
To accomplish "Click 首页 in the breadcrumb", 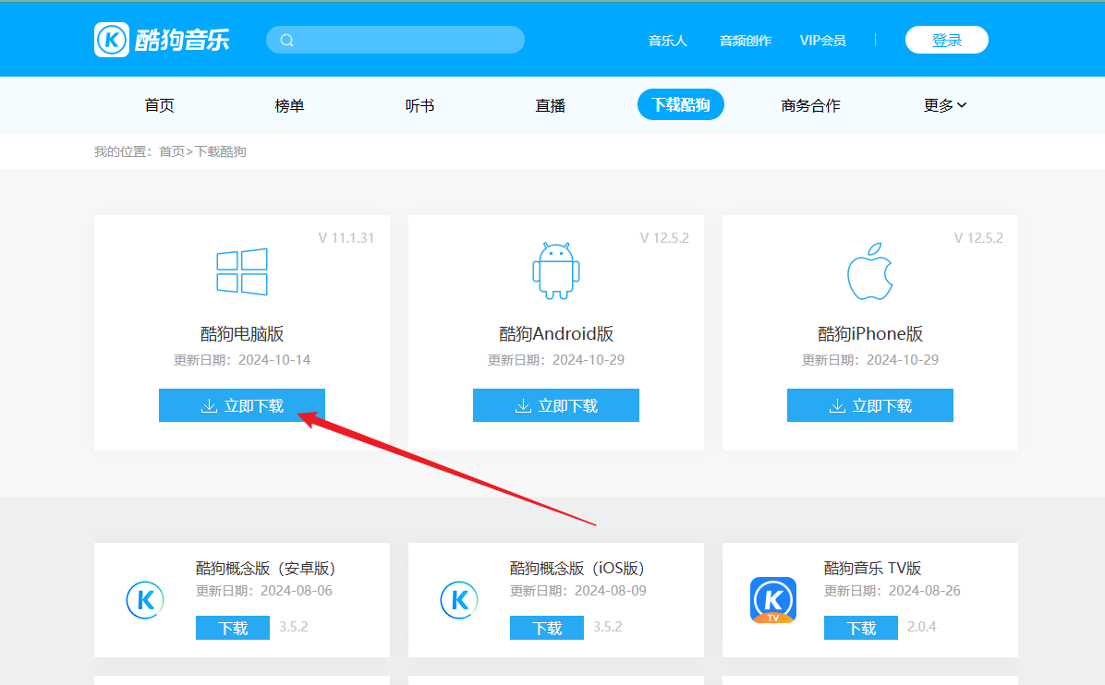I will (x=172, y=151).
